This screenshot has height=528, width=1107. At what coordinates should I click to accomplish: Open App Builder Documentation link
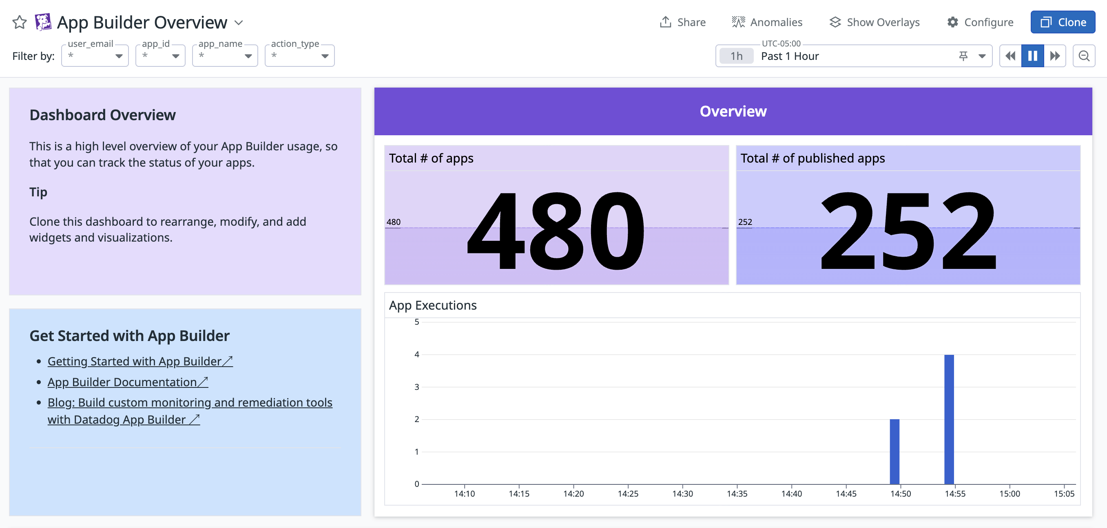click(127, 382)
